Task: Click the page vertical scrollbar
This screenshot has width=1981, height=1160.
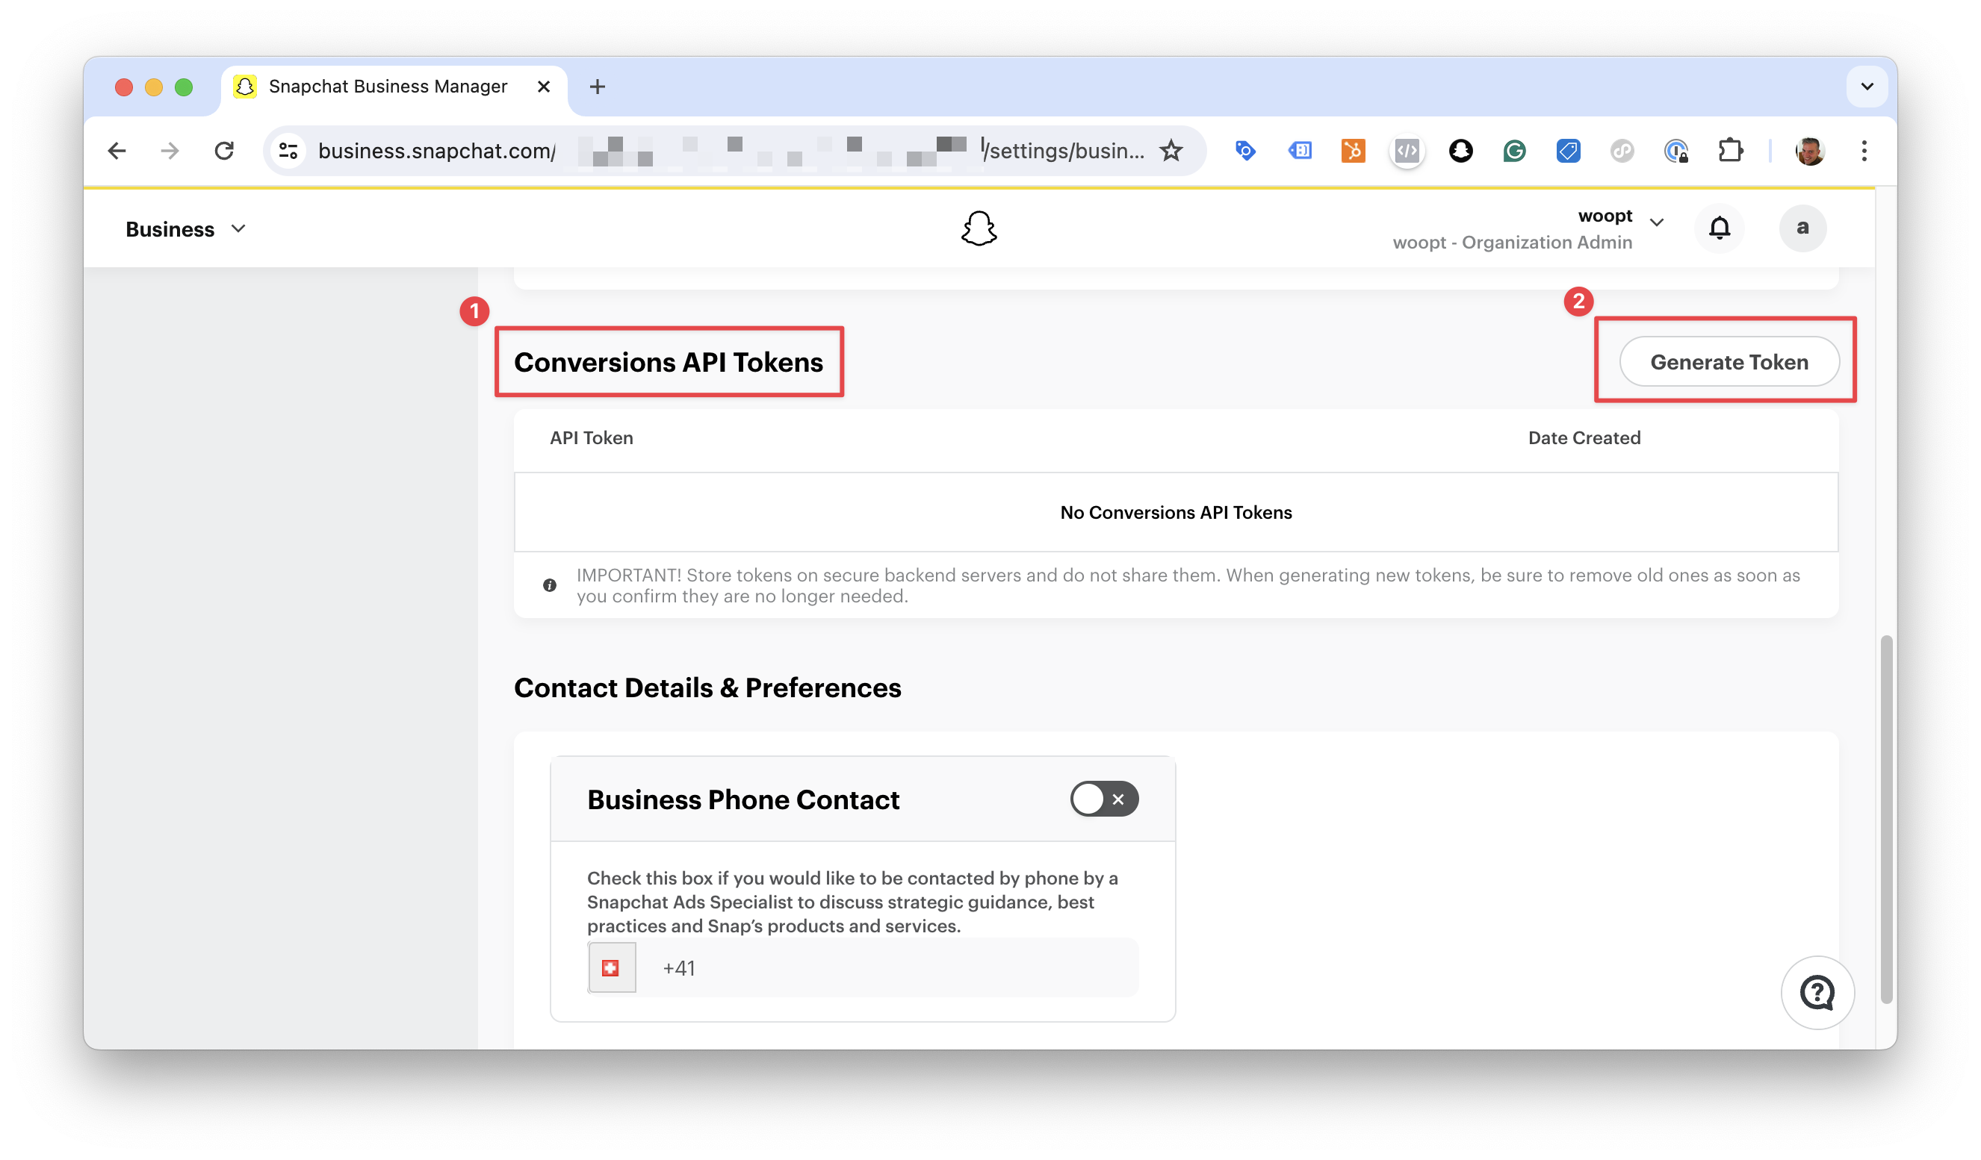Action: pyautogui.click(x=1886, y=819)
